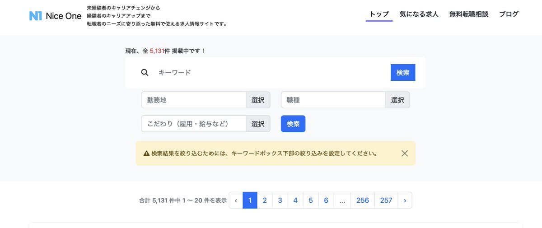Open the 職種 選択 picker
Screen dimensions: 542x228
tap(397, 100)
